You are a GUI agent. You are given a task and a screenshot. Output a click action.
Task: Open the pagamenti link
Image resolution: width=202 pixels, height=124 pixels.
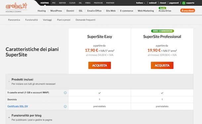(174, 3)
